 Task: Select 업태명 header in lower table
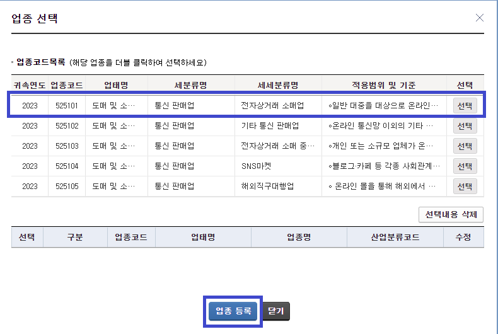pos(203,237)
